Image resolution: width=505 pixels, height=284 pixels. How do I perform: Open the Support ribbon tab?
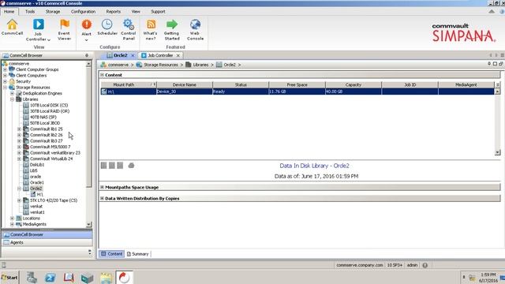tap(158, 12)
